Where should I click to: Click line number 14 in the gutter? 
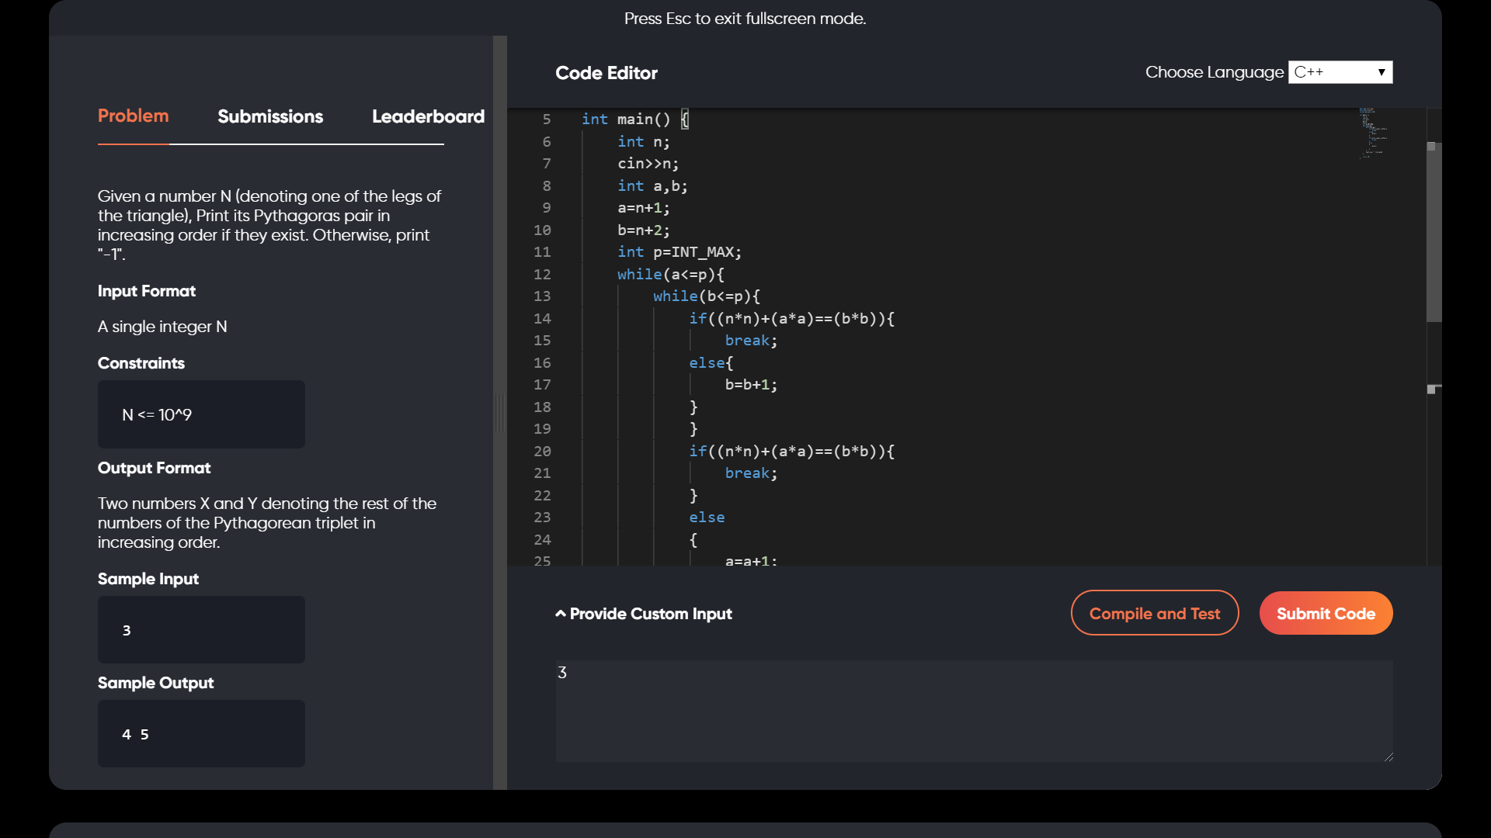coord(542,319)
